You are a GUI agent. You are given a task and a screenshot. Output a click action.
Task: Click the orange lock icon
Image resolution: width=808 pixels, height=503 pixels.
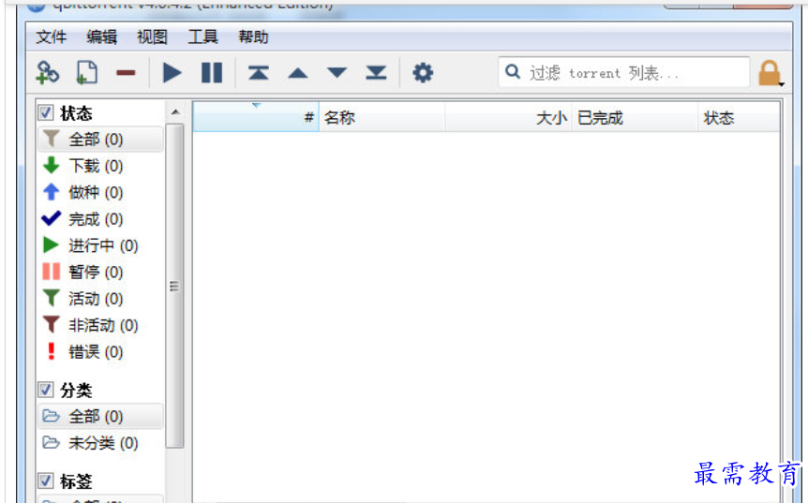point(769,72)
